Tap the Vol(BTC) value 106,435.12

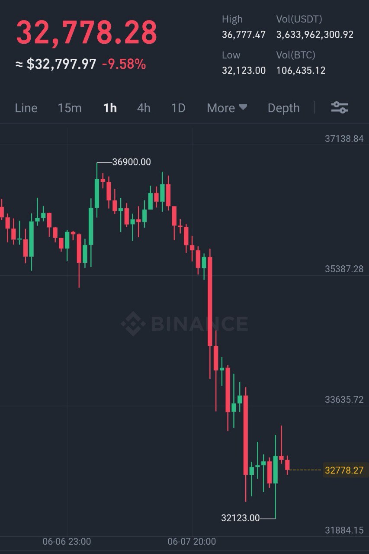point(301,71)
